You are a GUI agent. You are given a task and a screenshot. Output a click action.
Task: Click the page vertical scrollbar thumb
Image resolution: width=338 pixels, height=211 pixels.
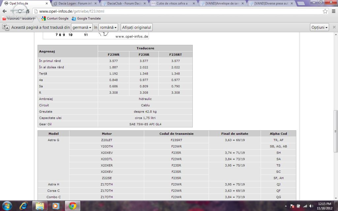[x=335, y=131]
